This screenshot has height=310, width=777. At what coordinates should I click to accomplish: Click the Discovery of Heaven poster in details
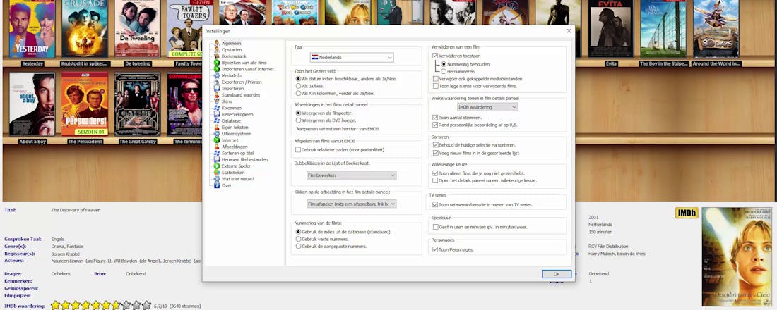click(x=736, y=257)
